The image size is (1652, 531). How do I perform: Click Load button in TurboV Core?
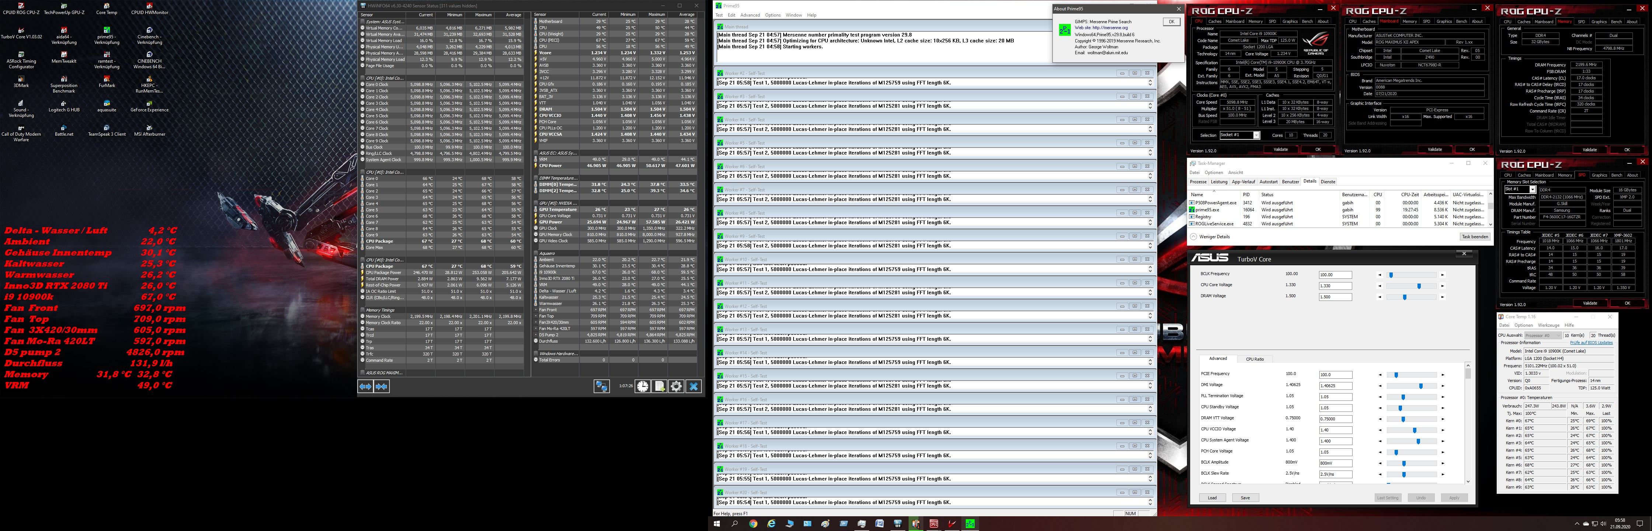tap(1212, 498)
